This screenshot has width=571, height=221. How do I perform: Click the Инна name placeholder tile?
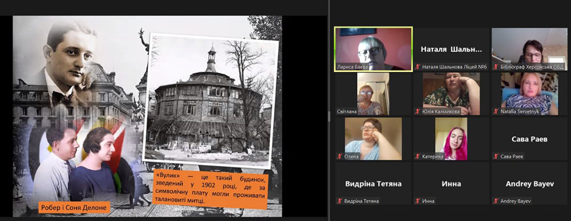coord(452,183)
